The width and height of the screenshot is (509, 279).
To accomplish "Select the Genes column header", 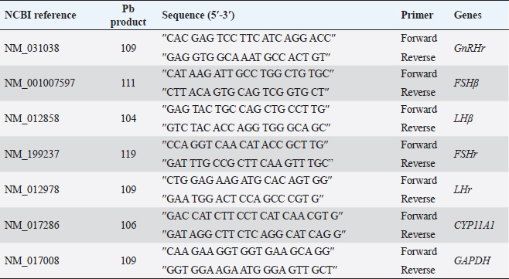I will point(467,15).
